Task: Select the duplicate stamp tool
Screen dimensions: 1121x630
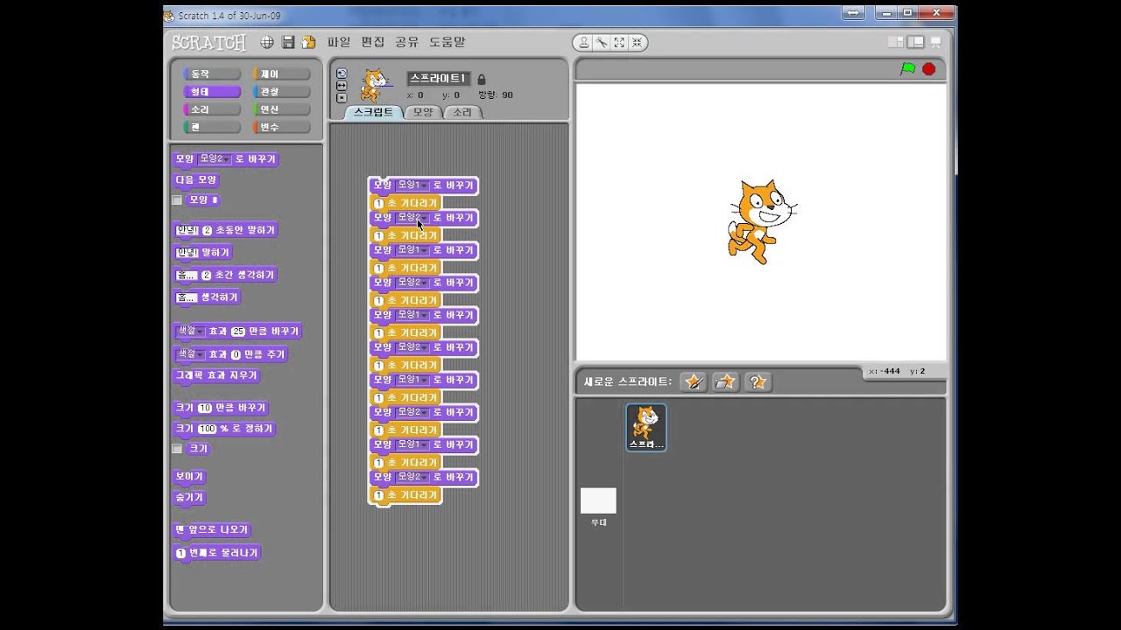Action: click(x=583, y=42)
